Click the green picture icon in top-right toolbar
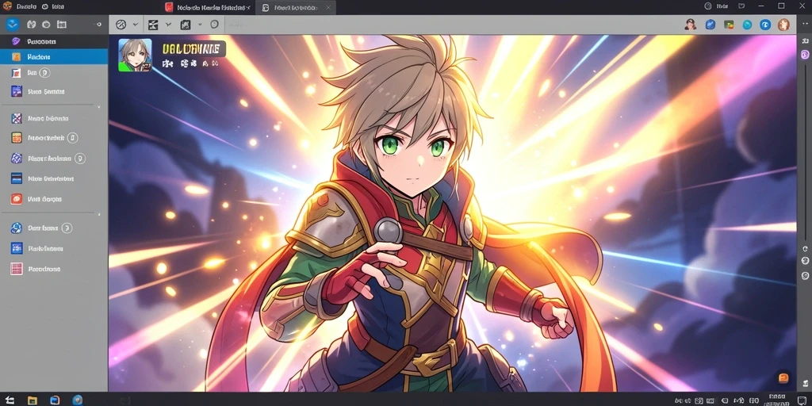The height and width of the screenshot is (406, 812). tap(729, 25)
